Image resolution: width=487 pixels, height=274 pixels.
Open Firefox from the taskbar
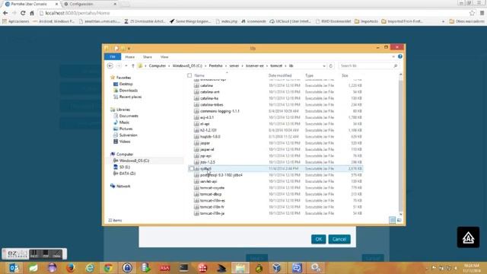[x=71, y=268]
